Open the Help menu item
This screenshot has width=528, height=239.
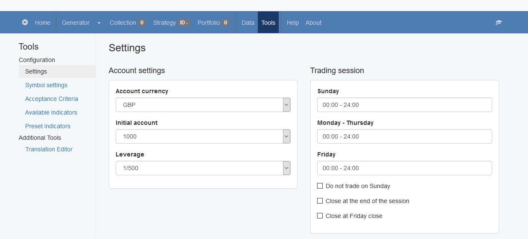[x=292, y=23]
